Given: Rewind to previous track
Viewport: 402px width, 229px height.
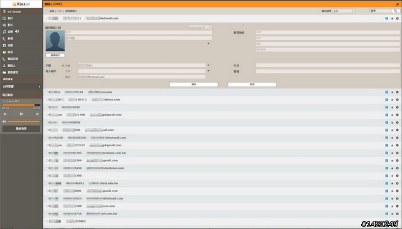Looking at the screenshot, I should pos(5,114).
